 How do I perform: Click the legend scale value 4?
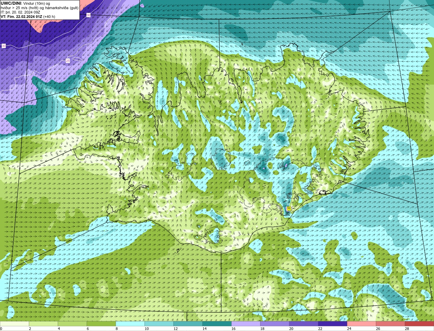59,329
